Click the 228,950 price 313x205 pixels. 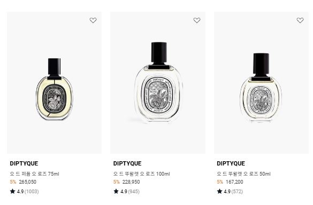(x=131, y=182)
